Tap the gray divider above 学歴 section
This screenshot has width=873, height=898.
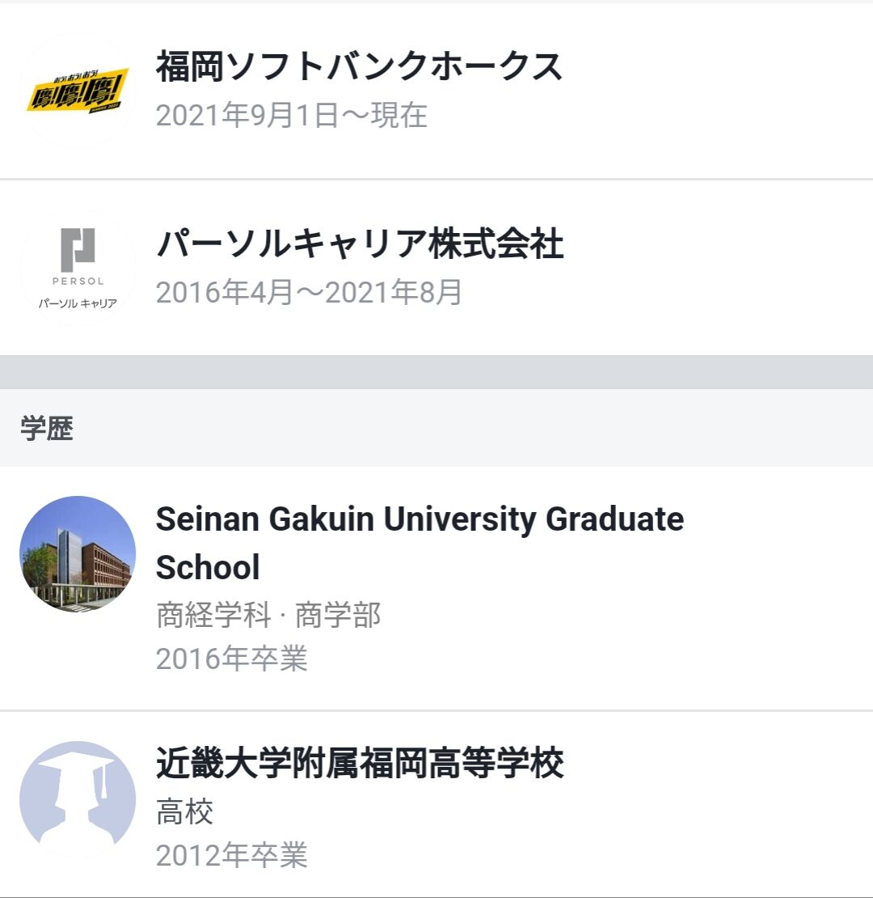436,372
